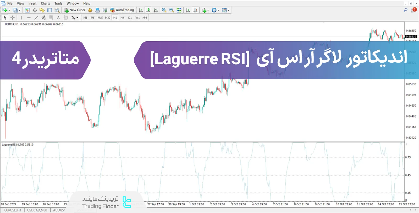Open the Indicators list icon

pyautogui.click(x=204, y=10)
